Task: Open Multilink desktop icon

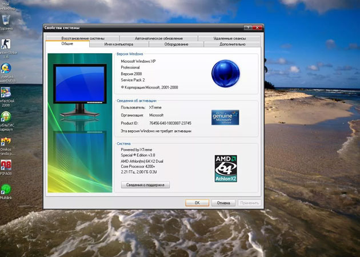Action: pos(6,189)
